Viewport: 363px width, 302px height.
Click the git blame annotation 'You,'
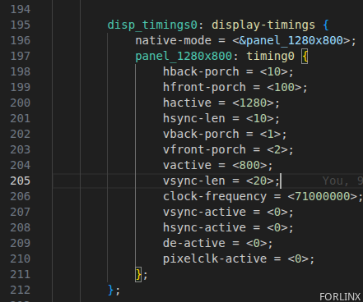tap(336, 181)
